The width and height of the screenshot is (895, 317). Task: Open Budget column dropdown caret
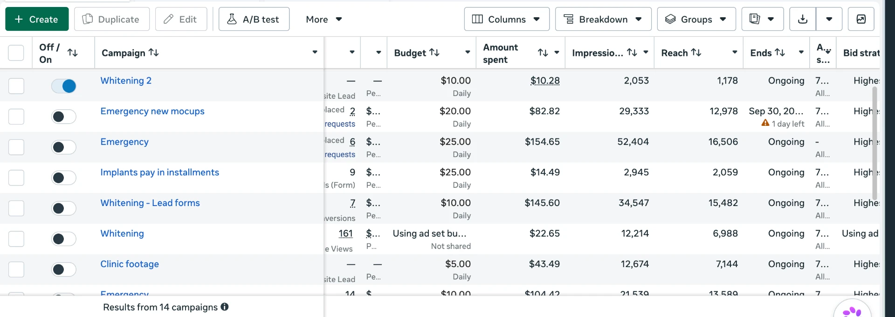click(x=468, y=52)
